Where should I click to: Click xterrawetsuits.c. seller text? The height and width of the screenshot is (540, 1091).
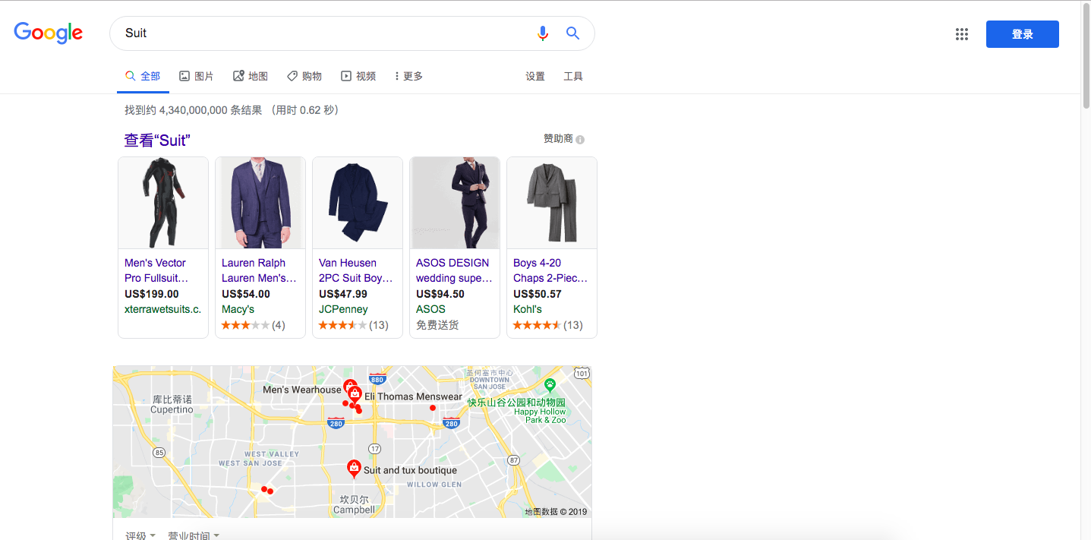coord(162,309)
